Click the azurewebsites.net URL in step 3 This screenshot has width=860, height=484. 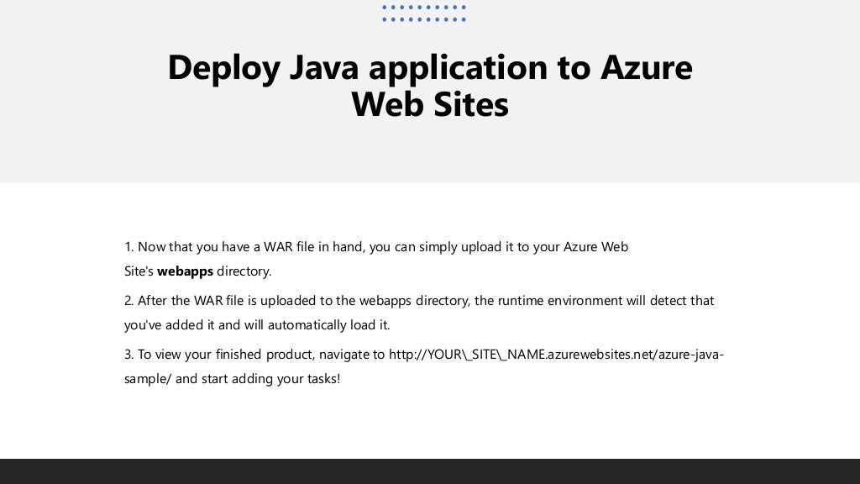[424, 366]
